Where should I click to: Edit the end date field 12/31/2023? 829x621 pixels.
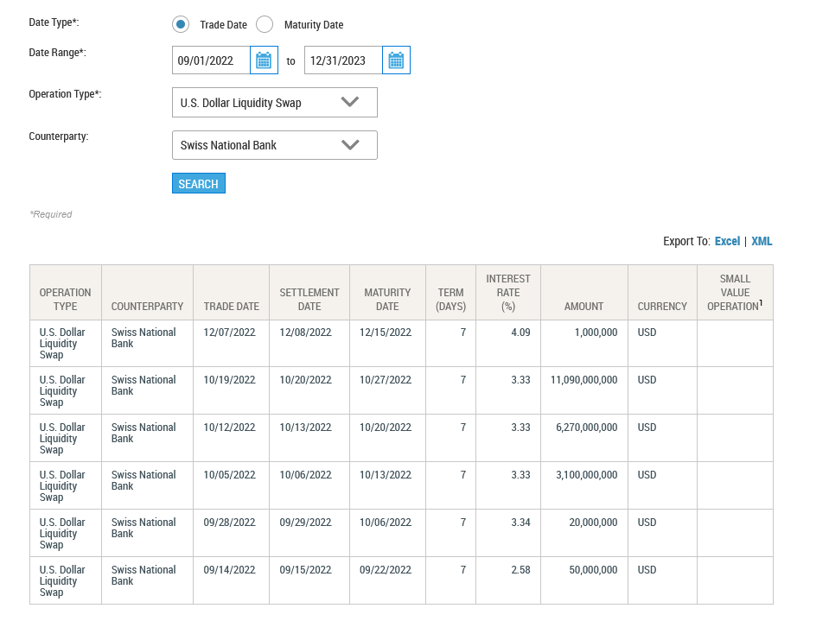tap(343, 60)
